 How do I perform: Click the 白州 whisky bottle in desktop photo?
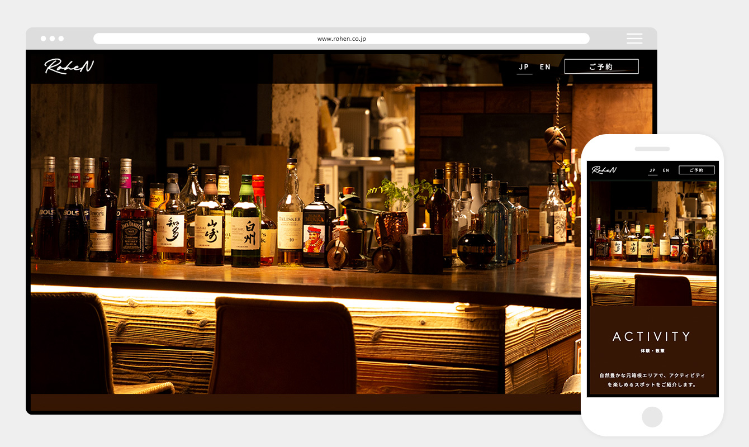click(246, 226)
